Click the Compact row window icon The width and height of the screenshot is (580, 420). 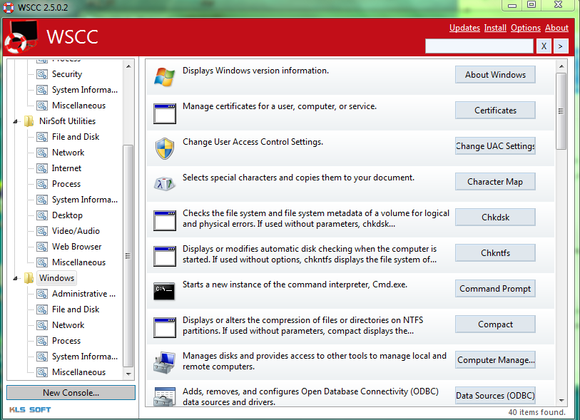tap(165, 327)
